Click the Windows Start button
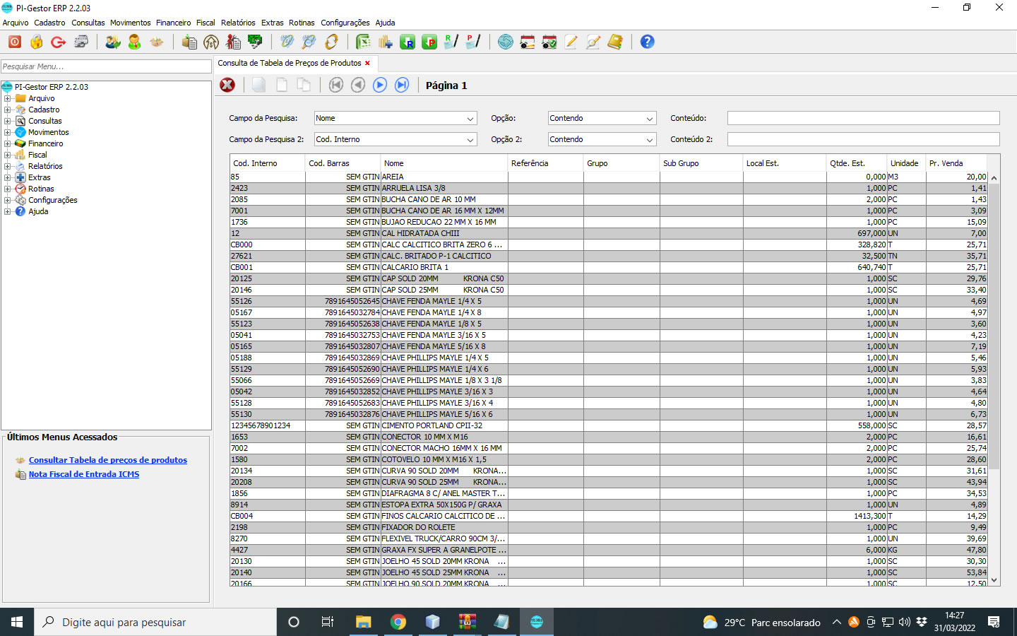 click(x=17, y=622)
